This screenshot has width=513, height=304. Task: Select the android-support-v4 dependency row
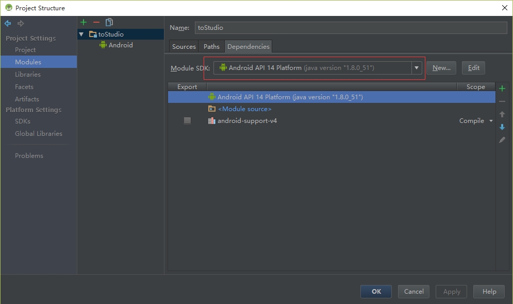click(332, 121)
